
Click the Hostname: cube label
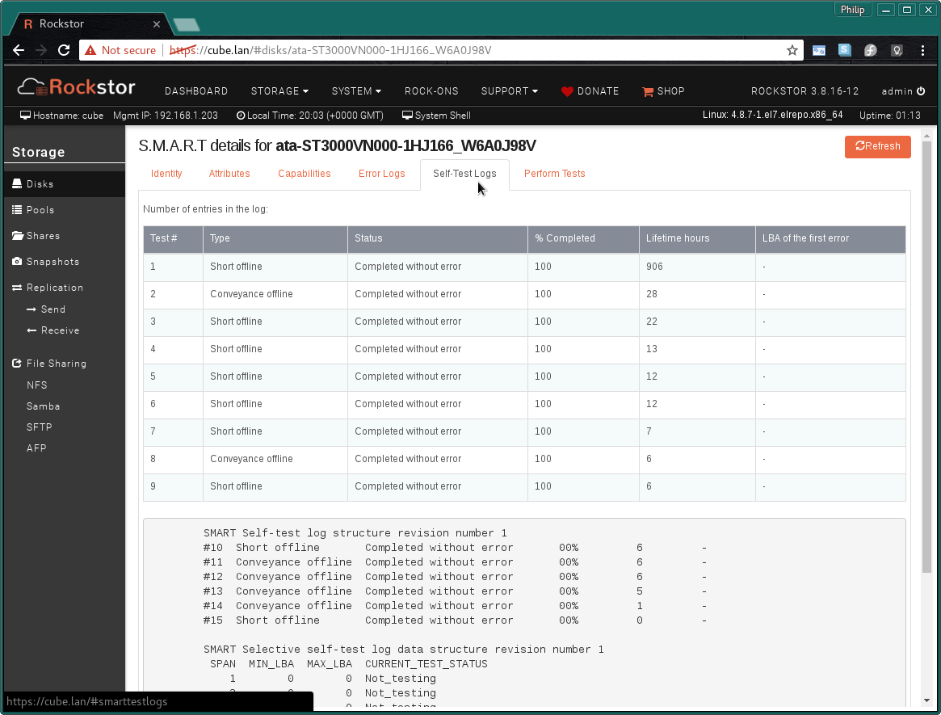point(62,116)
